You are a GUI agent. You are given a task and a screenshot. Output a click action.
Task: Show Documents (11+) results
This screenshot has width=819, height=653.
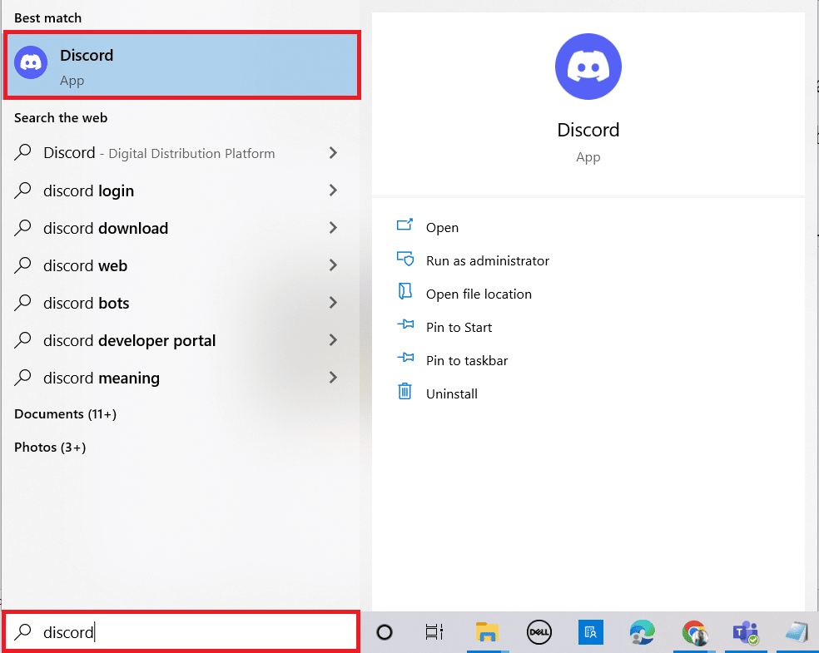(x=65, y=414)
